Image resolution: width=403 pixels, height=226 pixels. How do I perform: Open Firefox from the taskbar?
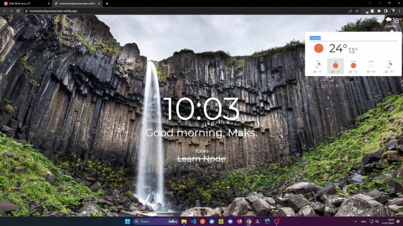(x=239, y=222)
